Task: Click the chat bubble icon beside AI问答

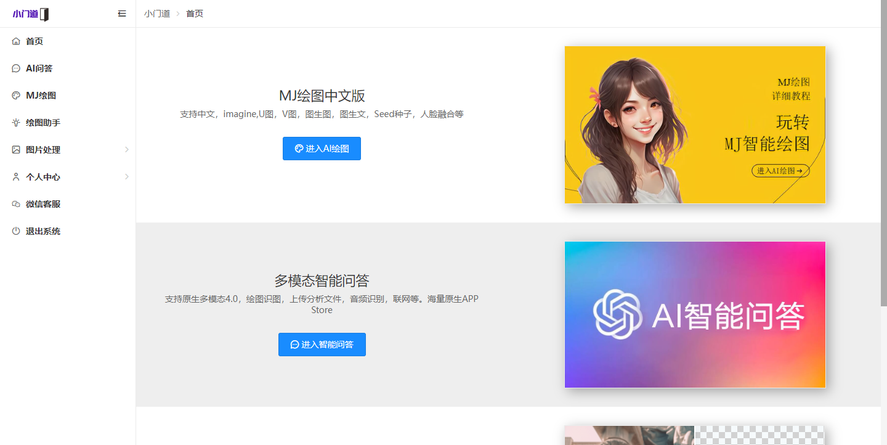Action: [16, 68]
